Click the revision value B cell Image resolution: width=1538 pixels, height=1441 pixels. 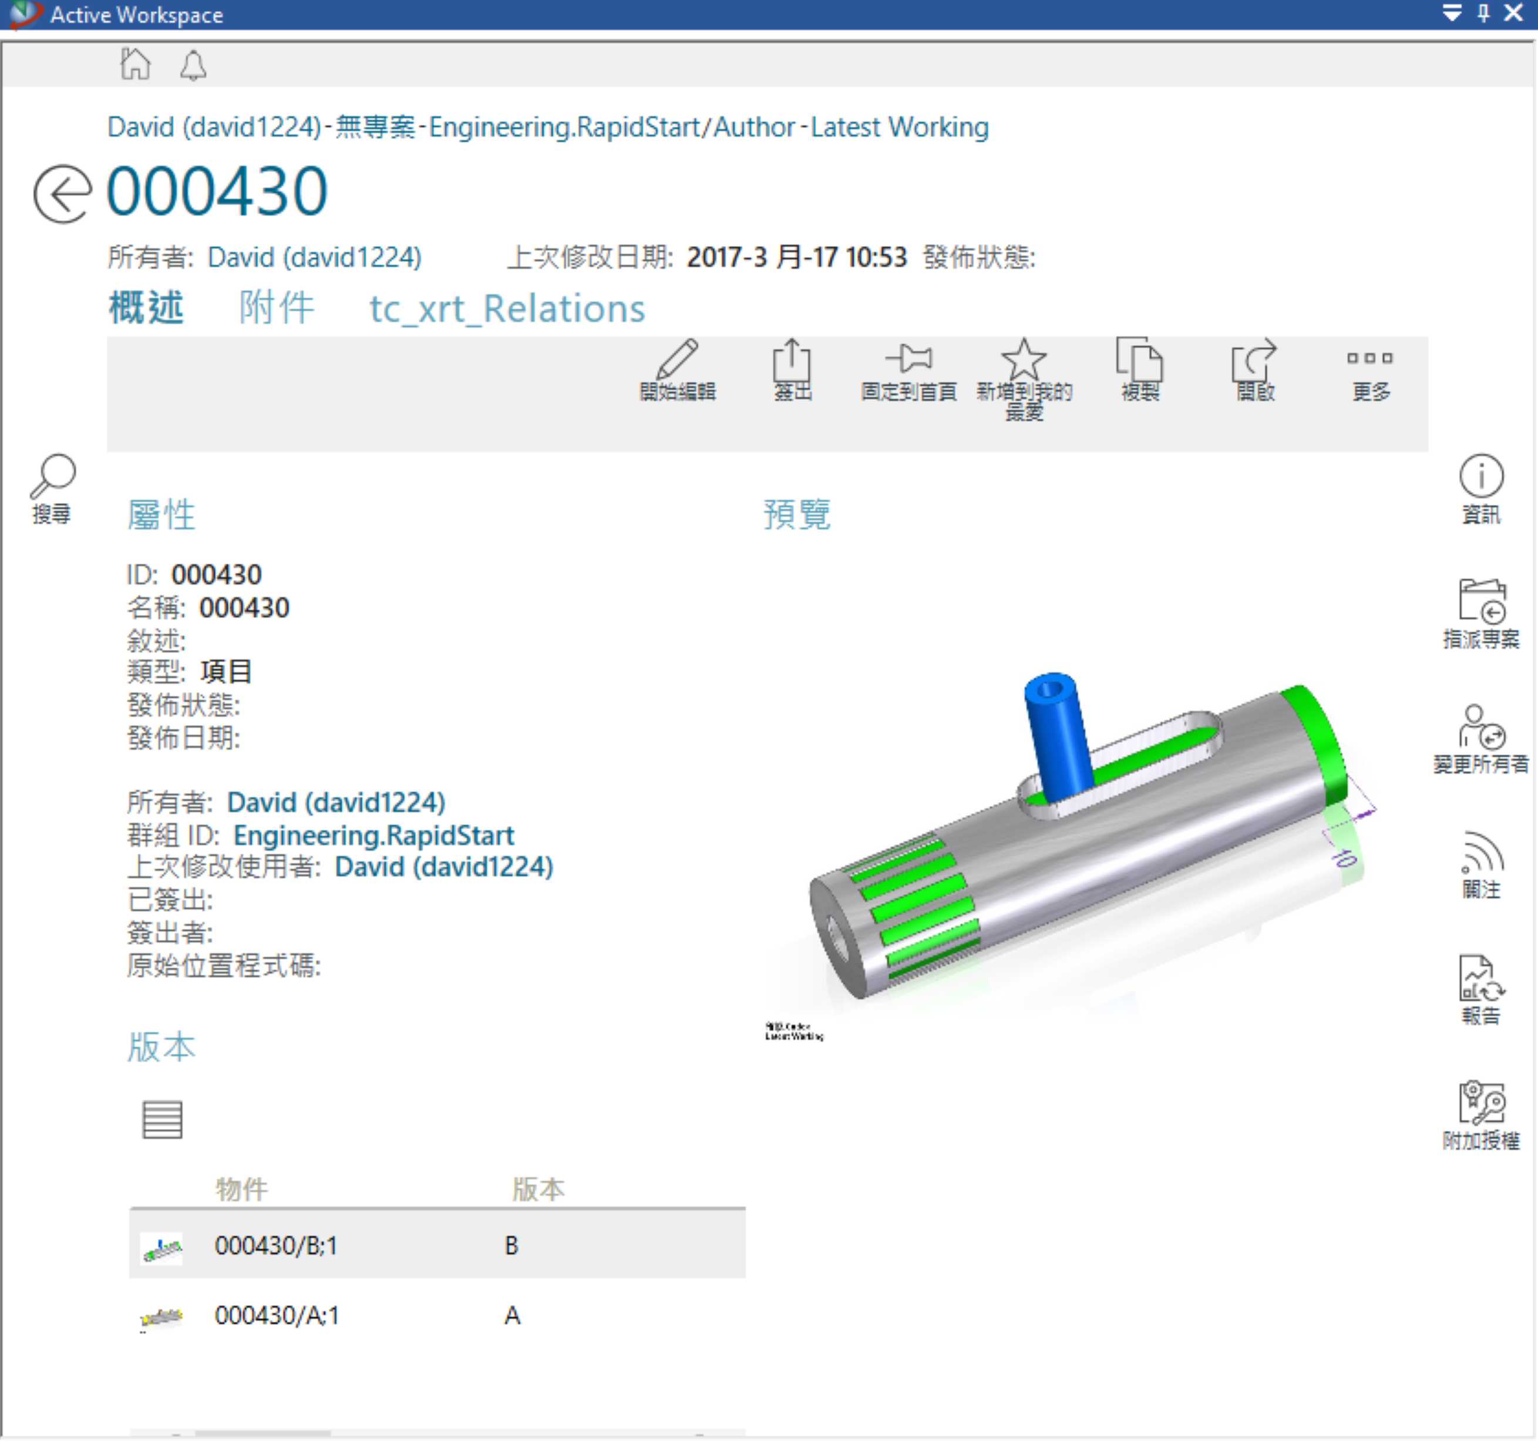coord(511,1246)
